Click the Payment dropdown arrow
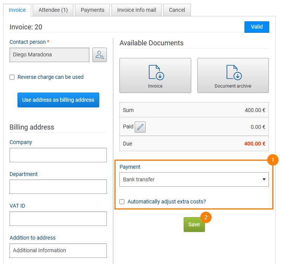This screenshot has width=281, height=264. (264, 179)
